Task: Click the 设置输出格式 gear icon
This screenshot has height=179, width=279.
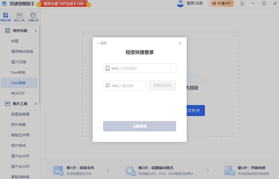Action: tap(130, 170)
